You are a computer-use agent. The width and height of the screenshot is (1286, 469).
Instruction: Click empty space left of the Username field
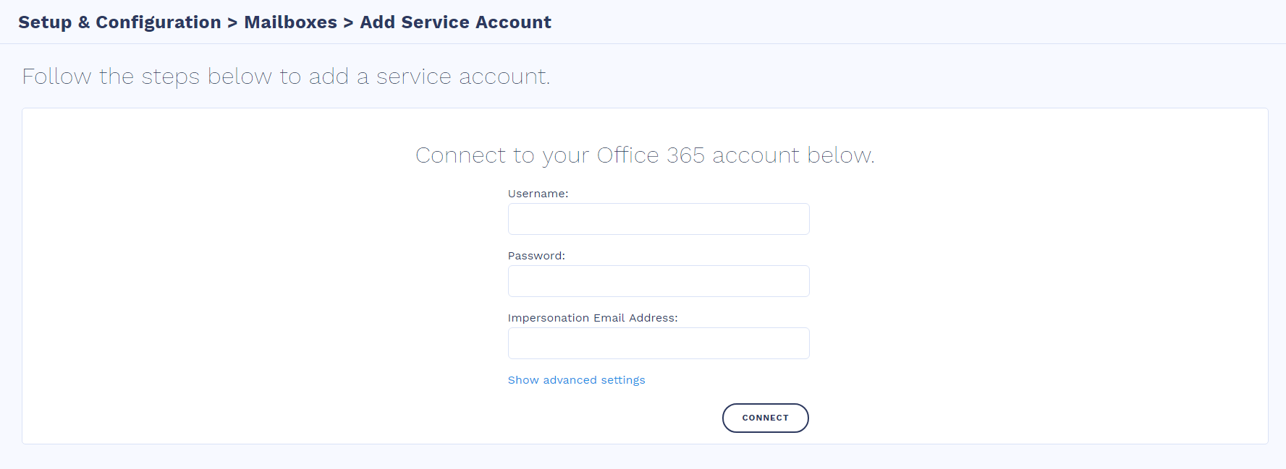pyautogui.click(x=289, y=219)
